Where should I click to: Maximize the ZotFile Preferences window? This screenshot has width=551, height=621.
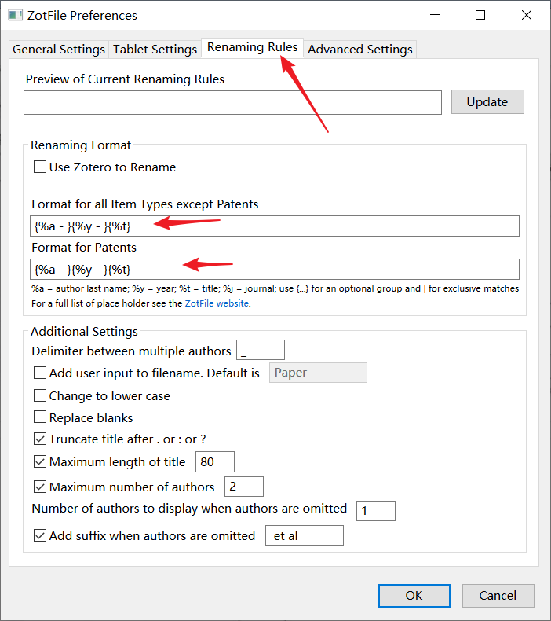click(x=480, y=15)
